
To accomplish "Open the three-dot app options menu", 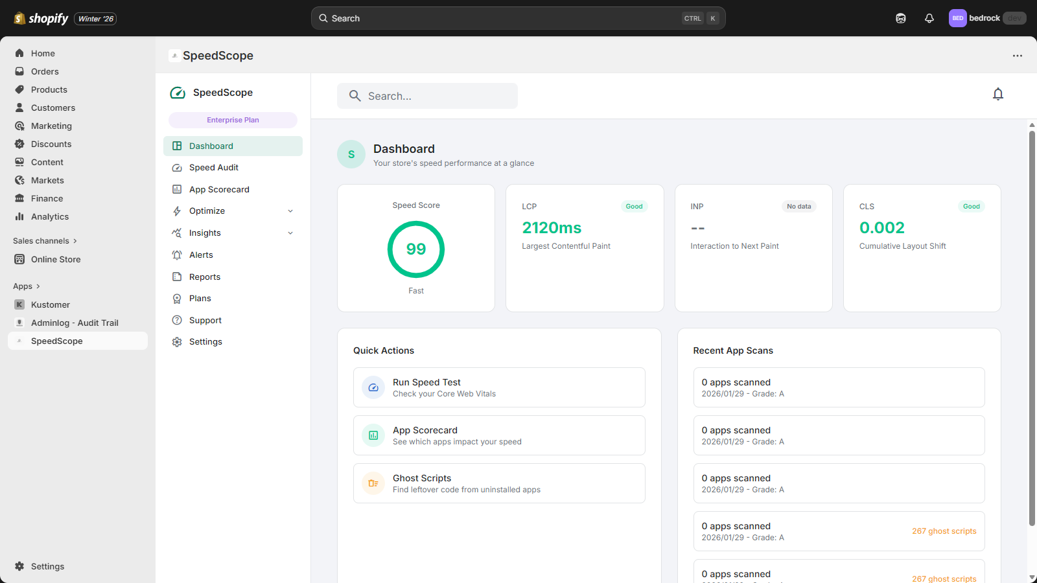I will click(x=1018, y=56).
